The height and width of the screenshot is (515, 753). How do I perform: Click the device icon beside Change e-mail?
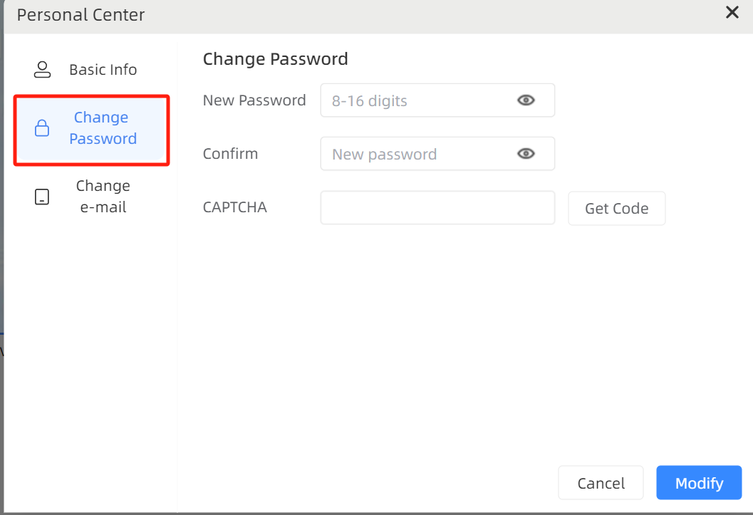[42, 197]
